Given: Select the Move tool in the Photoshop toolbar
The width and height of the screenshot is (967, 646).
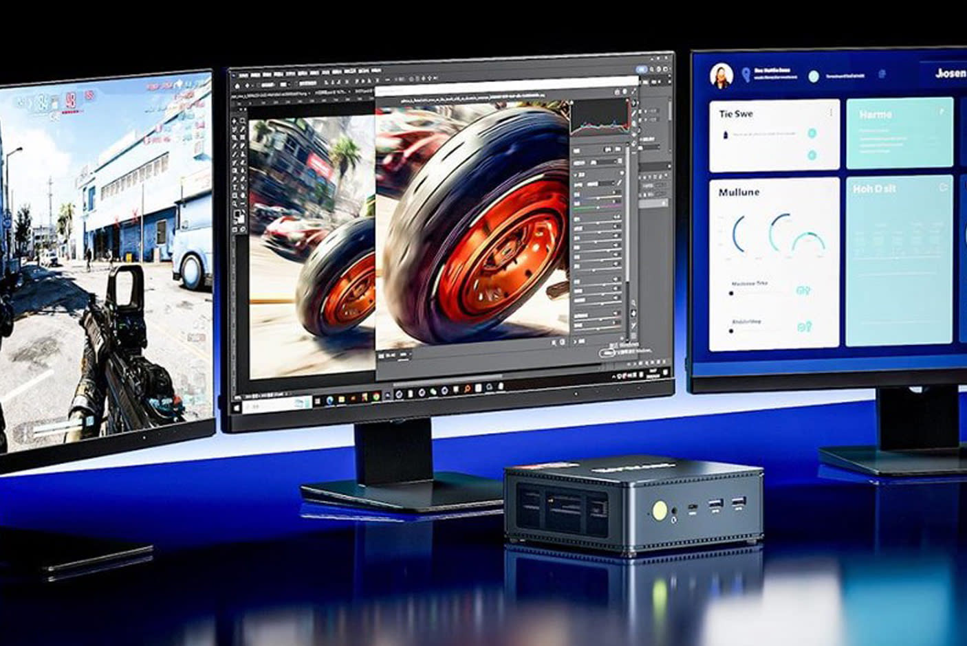Looking at the screenshot, I should tap(235, 121).
